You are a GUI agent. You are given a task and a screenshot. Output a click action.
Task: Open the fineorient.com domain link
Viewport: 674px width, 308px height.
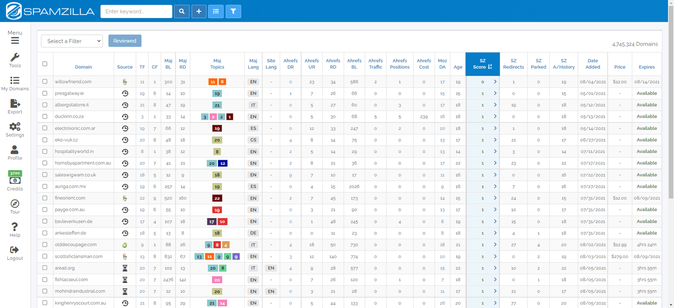(70, 198)
